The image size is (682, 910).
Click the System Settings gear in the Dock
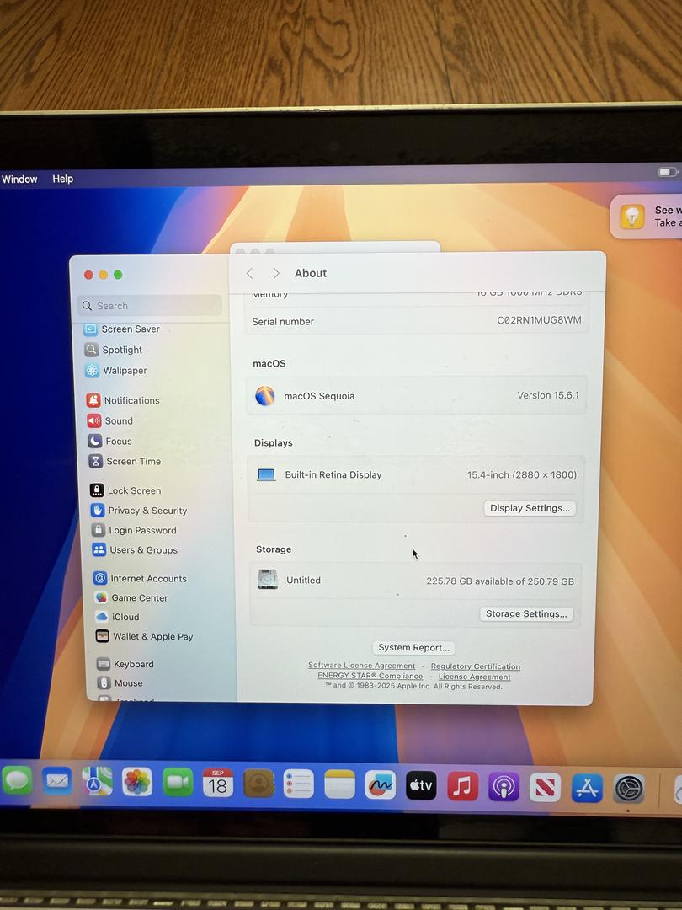(x=629, y=789)
